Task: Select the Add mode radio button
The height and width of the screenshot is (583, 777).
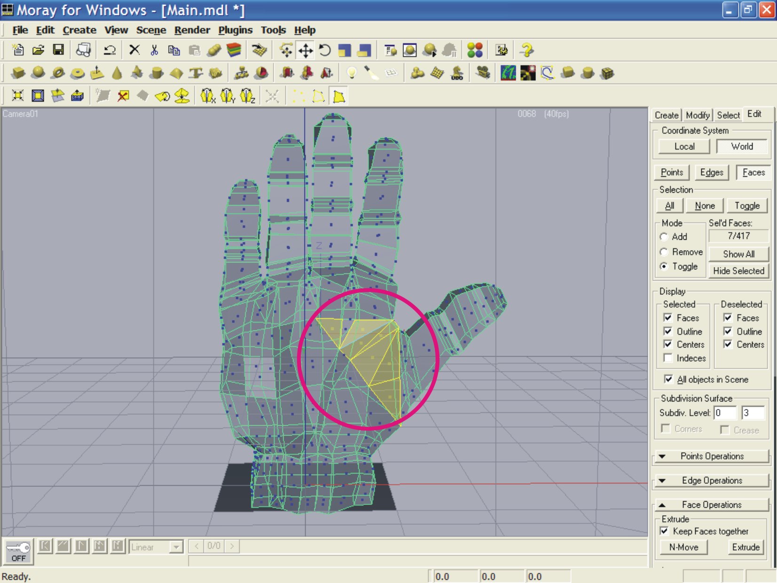Action: (664, 237)
